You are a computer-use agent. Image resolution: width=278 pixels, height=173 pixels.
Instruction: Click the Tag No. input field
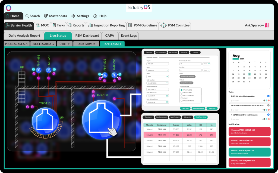(x=157, y=64)
